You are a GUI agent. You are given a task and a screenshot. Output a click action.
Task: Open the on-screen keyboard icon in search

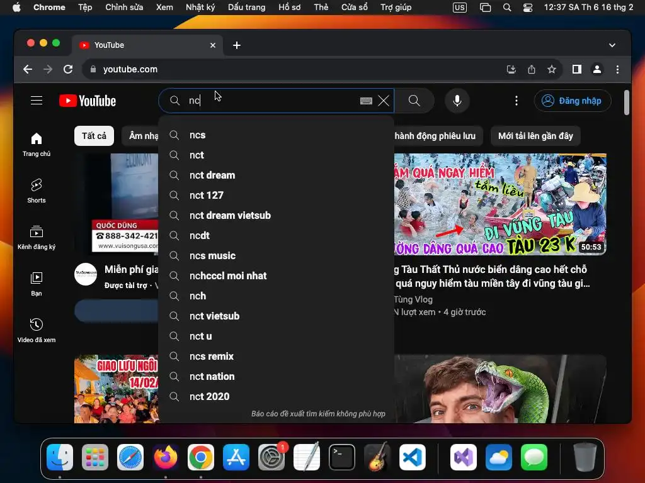pyautogui.click(x=366, y=101)
